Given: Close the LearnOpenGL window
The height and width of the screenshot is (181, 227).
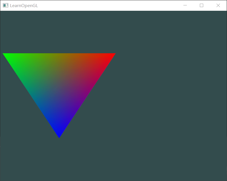Looking at the screenshot, I should coord(218,5).
